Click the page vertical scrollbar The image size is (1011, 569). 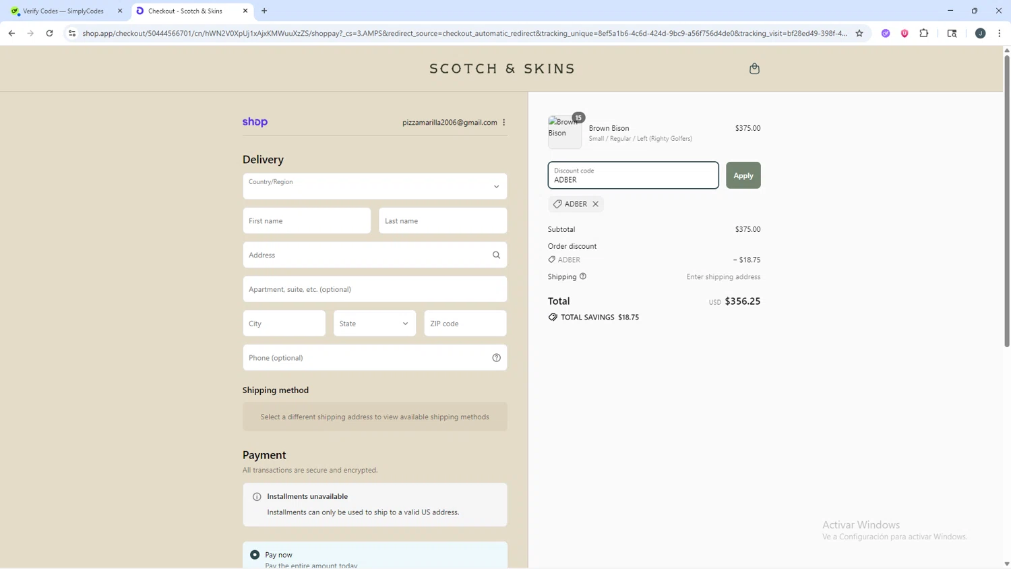(1006, 201)
